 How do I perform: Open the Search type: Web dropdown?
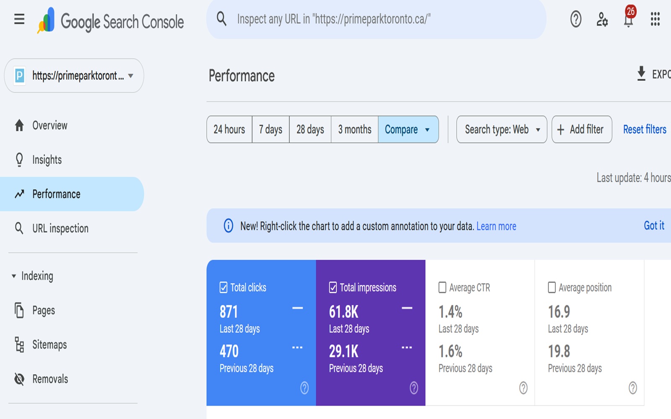(x=501, y=129)
